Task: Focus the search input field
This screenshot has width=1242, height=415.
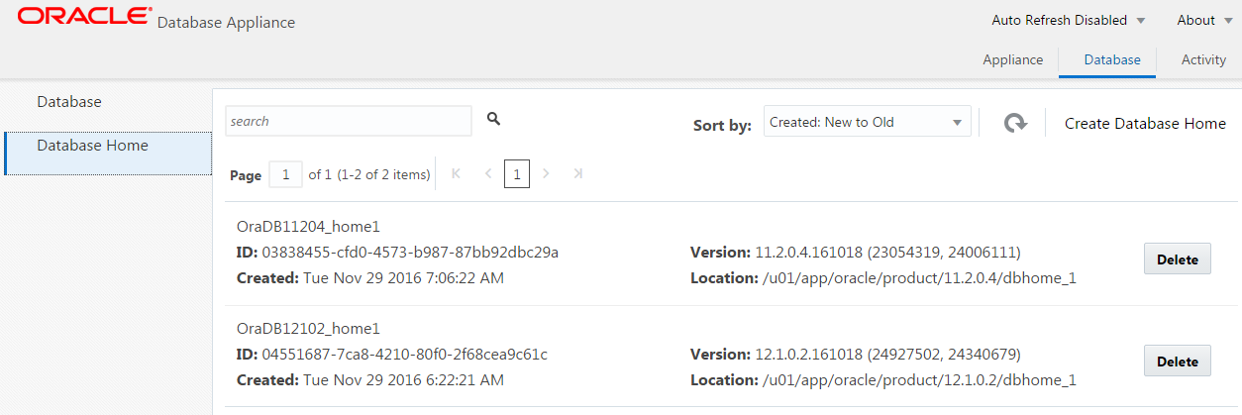Action: (x=349, y=121)
